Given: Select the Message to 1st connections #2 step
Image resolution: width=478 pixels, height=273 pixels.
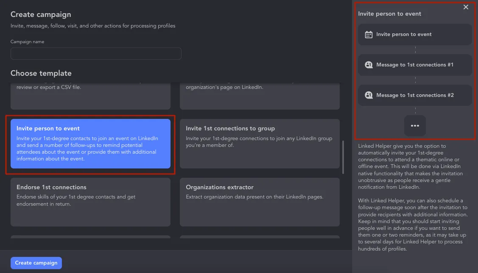Looking at the screenshot, I should point(415,95).
